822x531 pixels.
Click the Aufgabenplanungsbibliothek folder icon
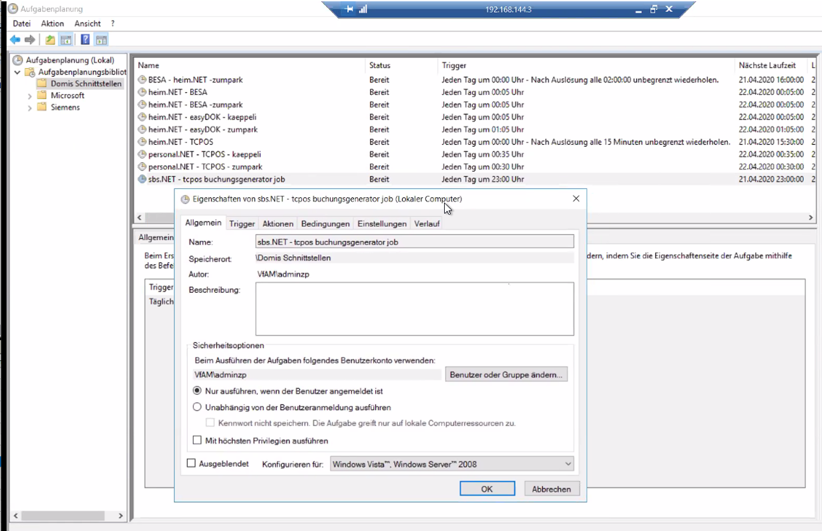(30, 72)
